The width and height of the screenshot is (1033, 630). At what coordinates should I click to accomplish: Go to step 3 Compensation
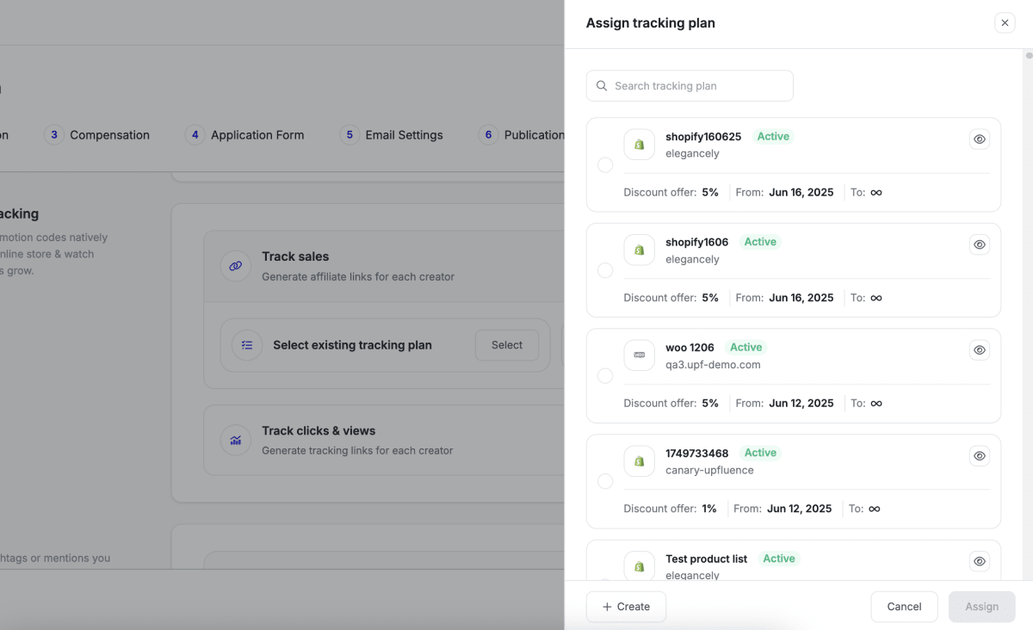96,135
